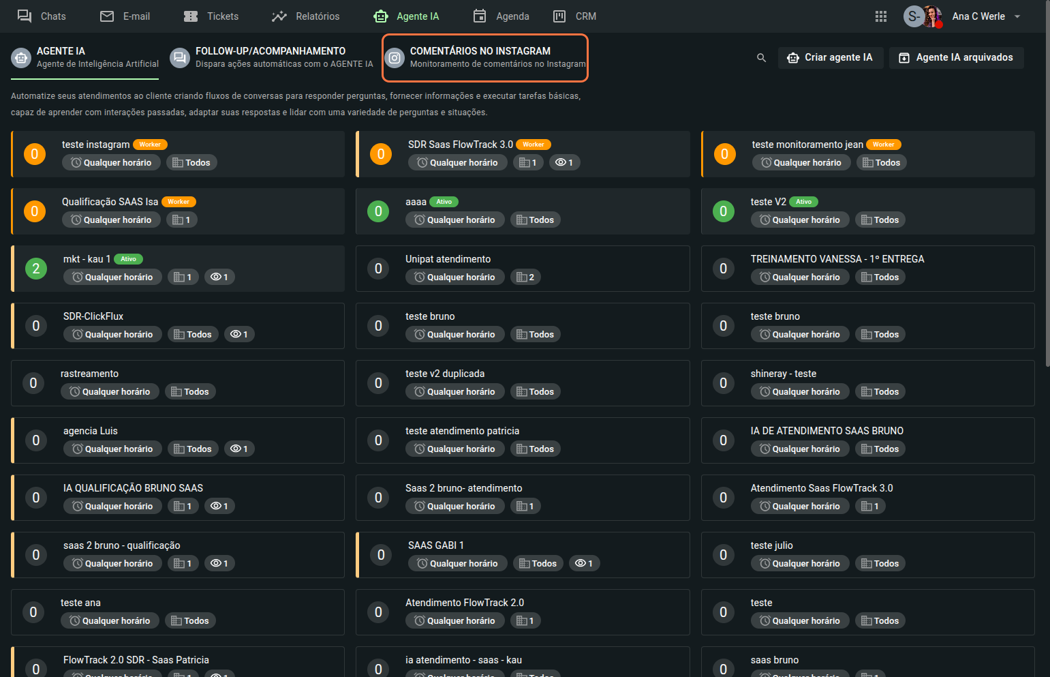Click Criar agente IA button
The height and width of the screenshot is (677, 1050).
pos(830,58)
